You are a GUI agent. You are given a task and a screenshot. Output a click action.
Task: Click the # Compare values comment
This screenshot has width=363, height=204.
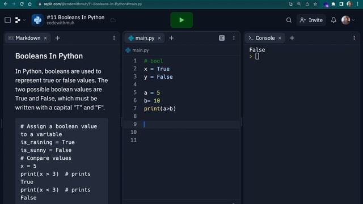[46, 158]
